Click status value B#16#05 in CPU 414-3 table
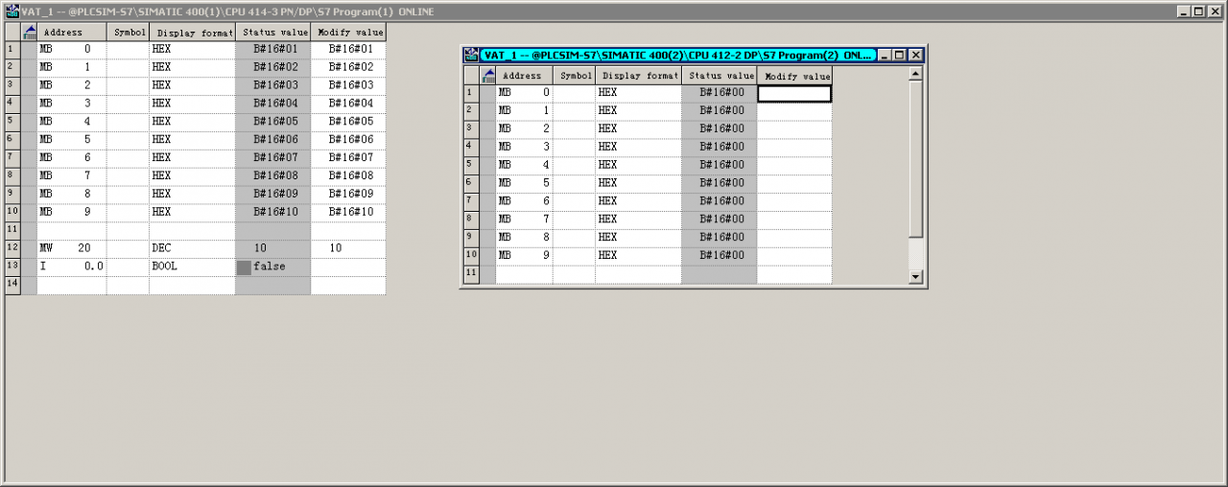Image resolution: width=1228 pixels, height=487 pixels. (273, 122)
